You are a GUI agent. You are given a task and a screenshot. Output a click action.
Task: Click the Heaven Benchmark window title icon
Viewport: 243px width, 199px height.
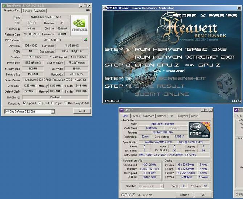[x=105, y=8]
